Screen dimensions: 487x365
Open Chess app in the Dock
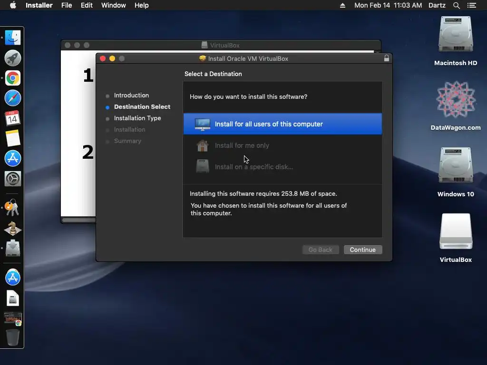(x=13, y=228)
